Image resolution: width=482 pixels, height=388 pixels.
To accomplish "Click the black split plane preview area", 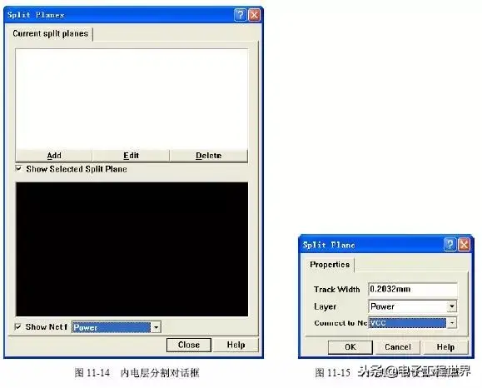I will 132,249.
